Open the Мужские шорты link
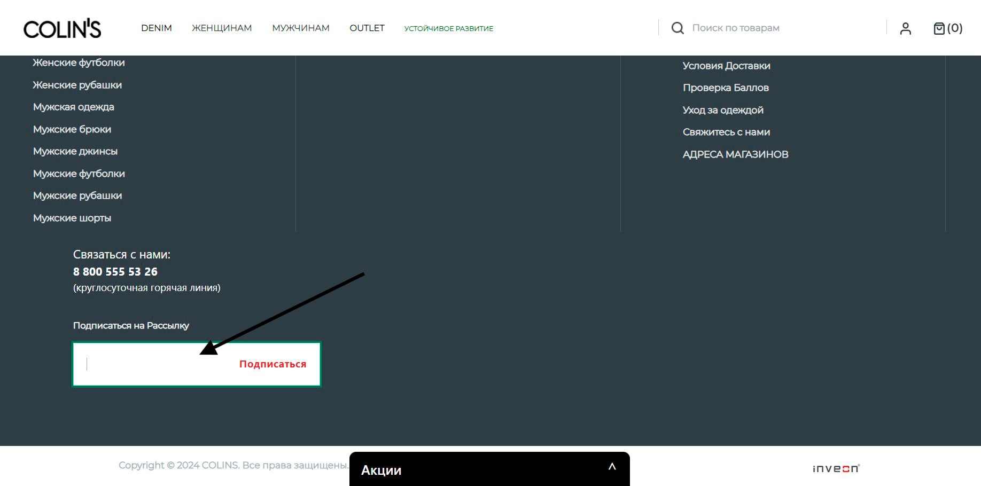Image resolution: width=981 pixels, height=486 pixels. pyautogui.click(x=72, y=218)
